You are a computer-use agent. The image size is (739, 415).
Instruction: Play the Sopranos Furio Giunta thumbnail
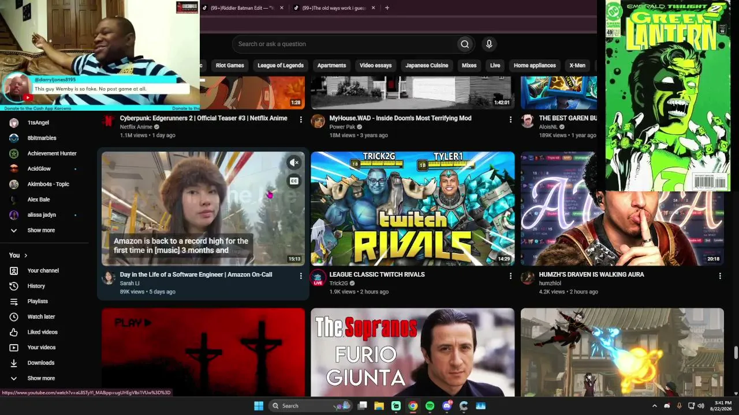413,352
